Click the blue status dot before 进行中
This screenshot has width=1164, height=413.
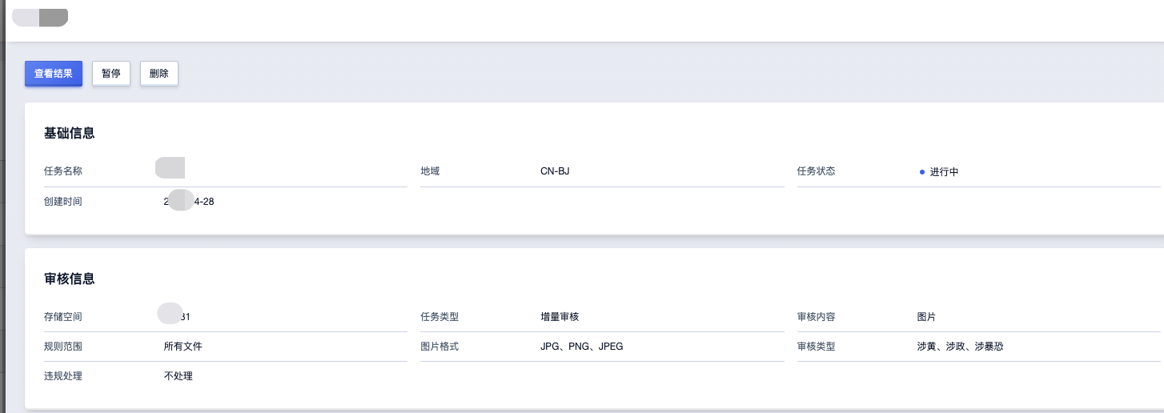click(x=922, y=172)
